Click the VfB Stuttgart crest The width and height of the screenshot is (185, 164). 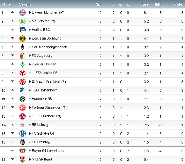(23, 159)
